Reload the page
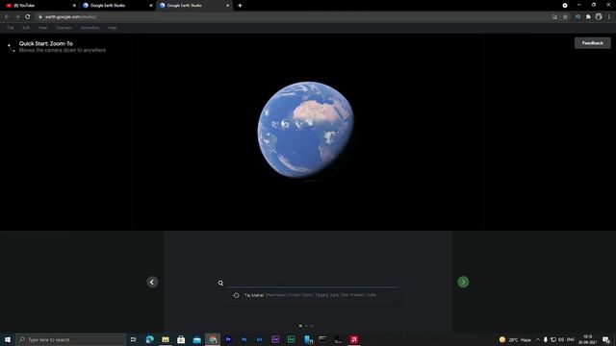This screenshot has width=616, height=346. tap(28, 17)
